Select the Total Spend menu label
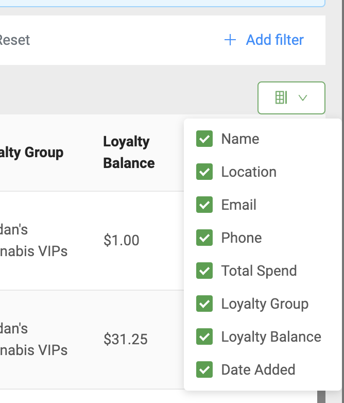The image size is (344, 403). pyautogui.click(x=259, y=271)
